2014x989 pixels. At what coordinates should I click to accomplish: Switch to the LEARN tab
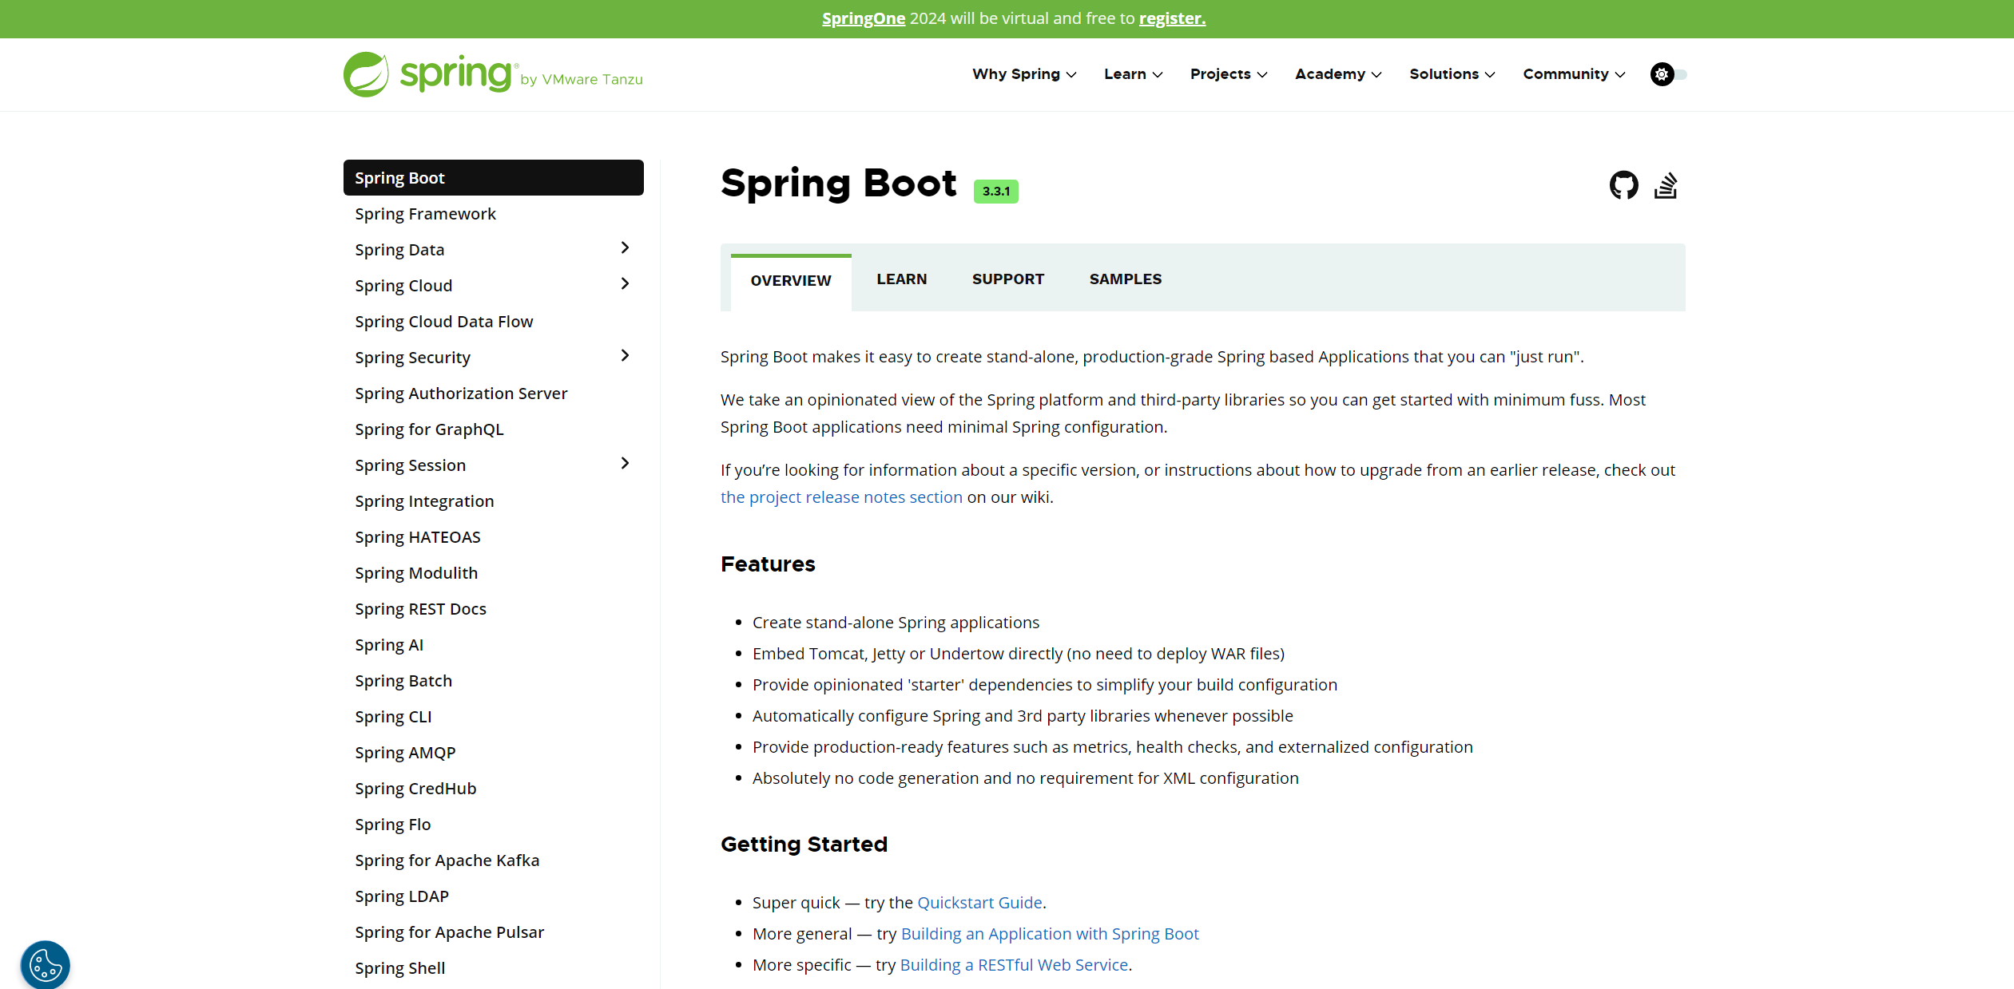[x=901, y=279]
